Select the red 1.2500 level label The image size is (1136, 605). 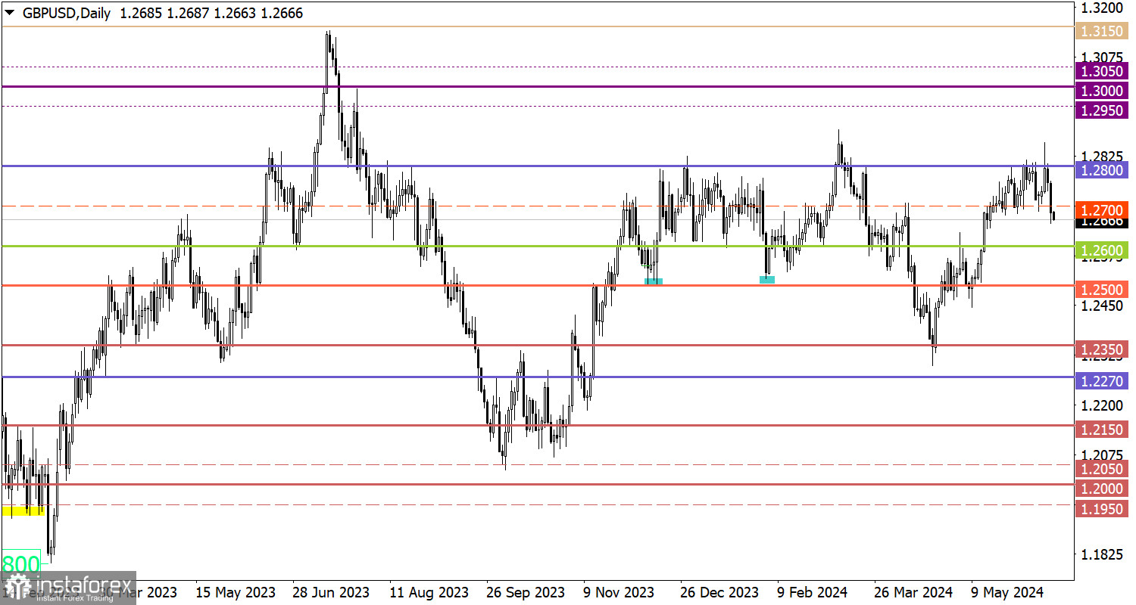coord(1102,289)
